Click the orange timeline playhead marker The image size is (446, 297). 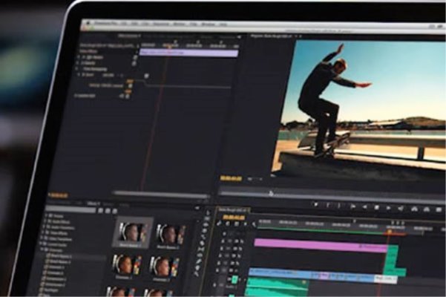(x=389, y=232)
